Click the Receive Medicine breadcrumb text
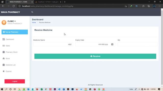 (x=45, y=22)
